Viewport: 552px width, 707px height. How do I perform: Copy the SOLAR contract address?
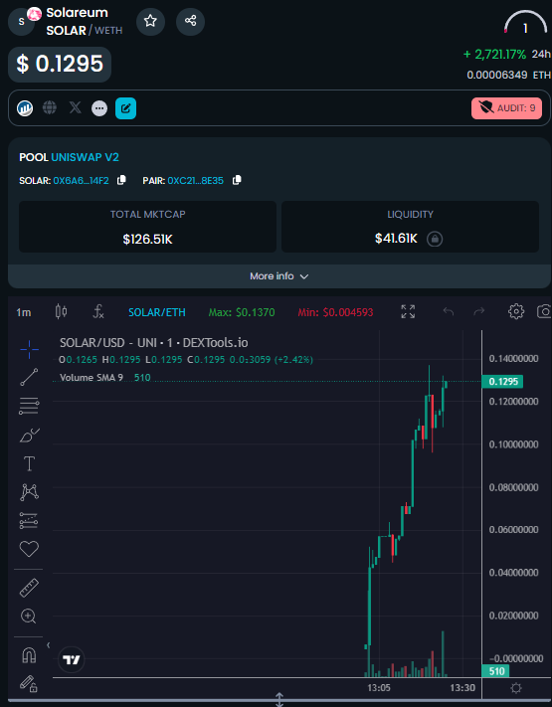coord(121,180)
